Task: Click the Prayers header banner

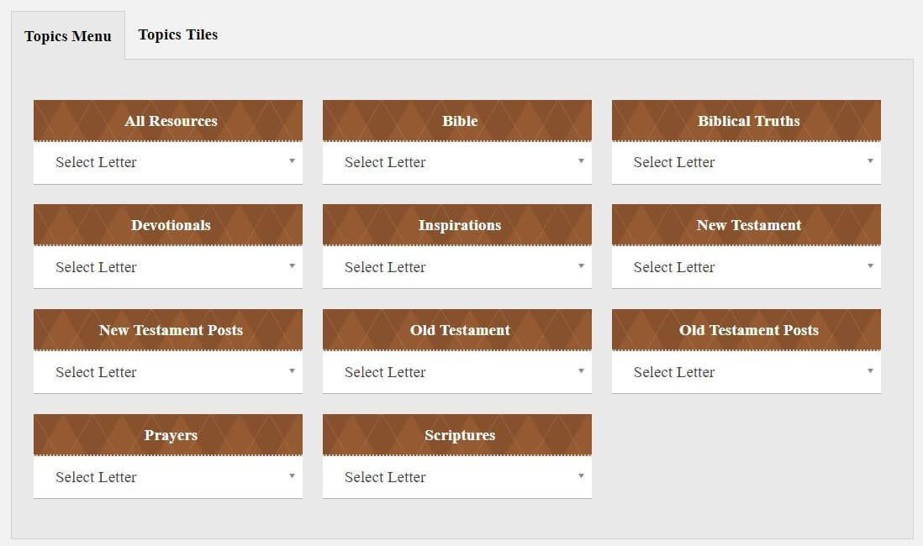Action: coord(168,435)
